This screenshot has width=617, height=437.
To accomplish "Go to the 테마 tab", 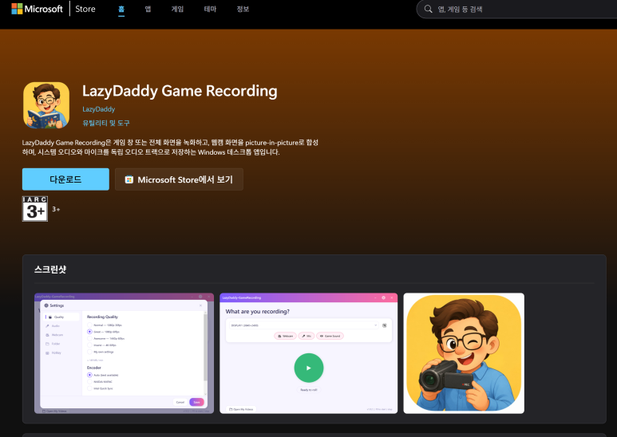I will [x=210, y=9].
